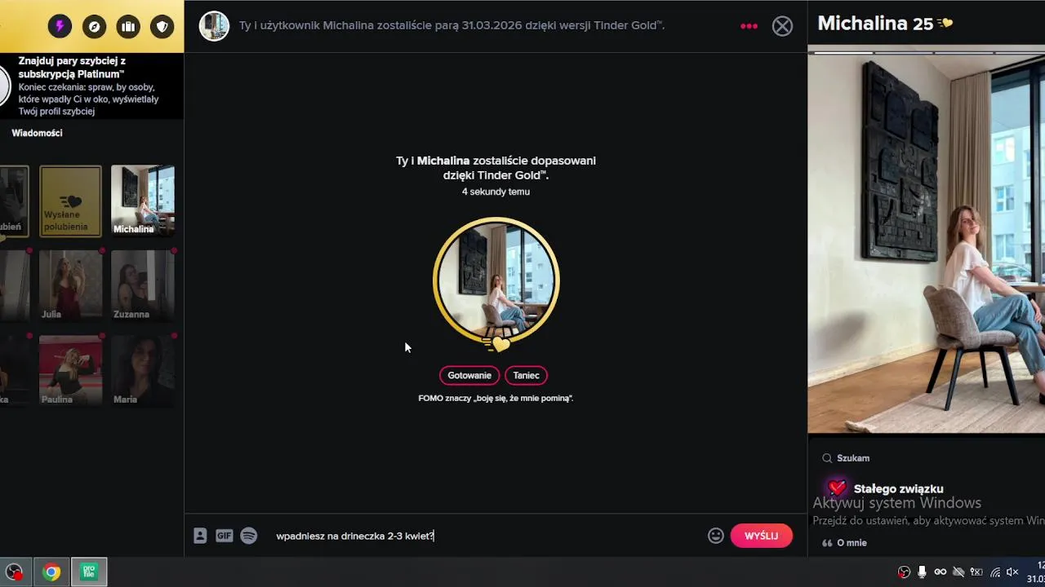This screenshot has width=1045, height=587.
Task: Open the safety shield icon
Action: [x=162, y=26]
